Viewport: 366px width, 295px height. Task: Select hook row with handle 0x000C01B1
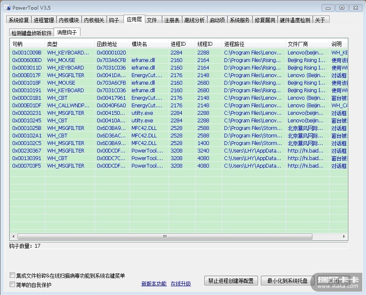[x=179, y=98]
